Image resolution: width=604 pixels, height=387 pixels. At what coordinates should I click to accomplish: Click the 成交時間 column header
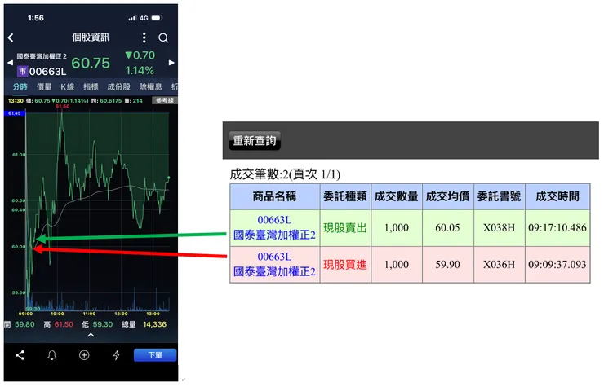557,196
